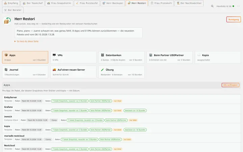Click mariadb-nextcloud's '1 Dump' badge
This screenshot has width=243, height=152.
coord(48,140)
